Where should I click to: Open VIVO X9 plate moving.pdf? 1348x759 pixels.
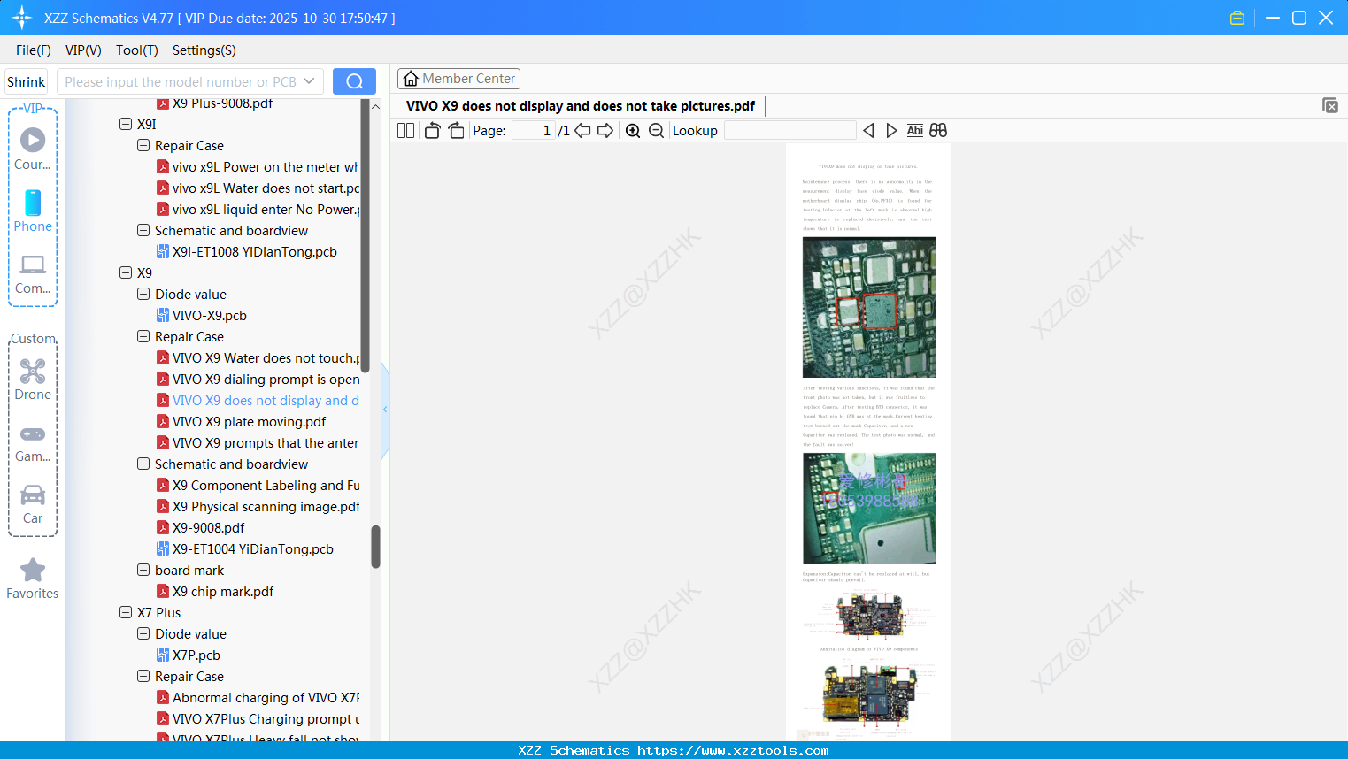pos(241,422)
